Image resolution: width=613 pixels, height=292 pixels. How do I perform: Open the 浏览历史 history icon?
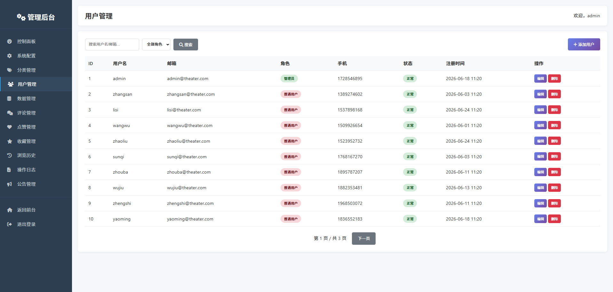point(10,155)
